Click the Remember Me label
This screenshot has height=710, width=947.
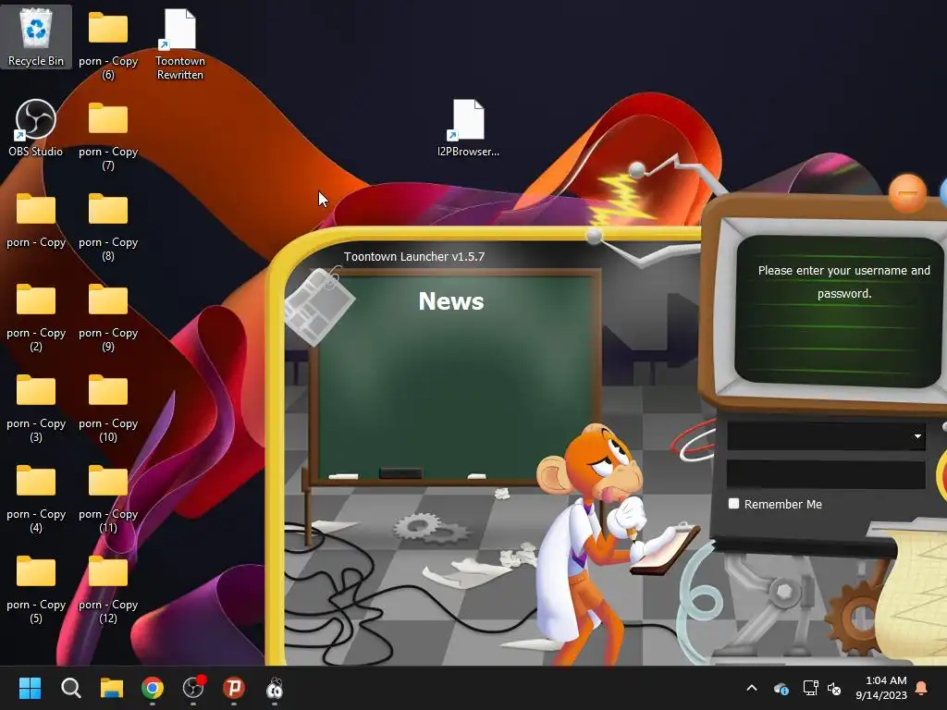(782, 504)
